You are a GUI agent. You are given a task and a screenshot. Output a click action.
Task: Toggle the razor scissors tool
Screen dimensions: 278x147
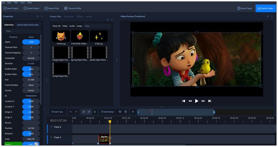[x=95, y=112]
